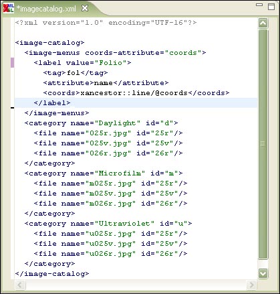
Task: Click the XML file icon on the tab
Action: coord(8,8)
